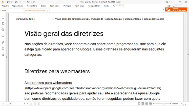The image size is (189, 106).
Task: Undo the last action with the undo arrow
Action: click(x=20, y=2)
